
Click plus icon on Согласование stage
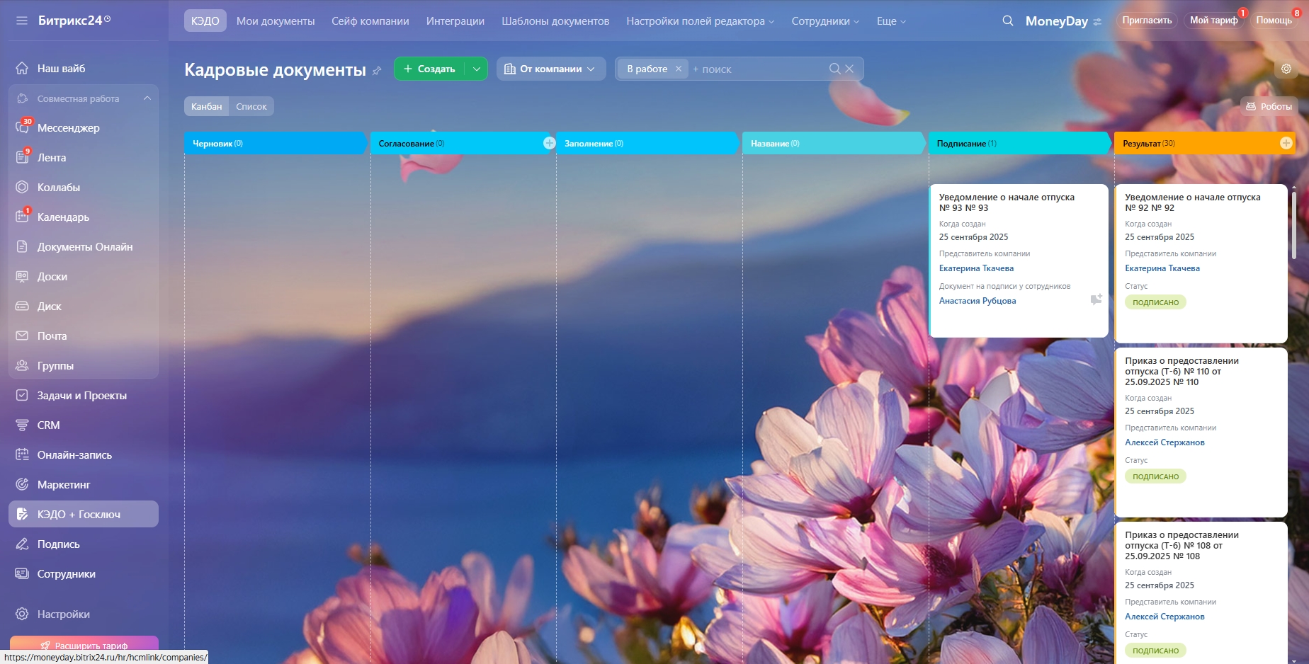[x=549, y=143]
